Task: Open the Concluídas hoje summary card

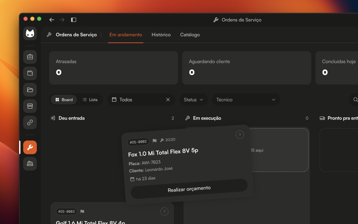Action: coord(337,68)
